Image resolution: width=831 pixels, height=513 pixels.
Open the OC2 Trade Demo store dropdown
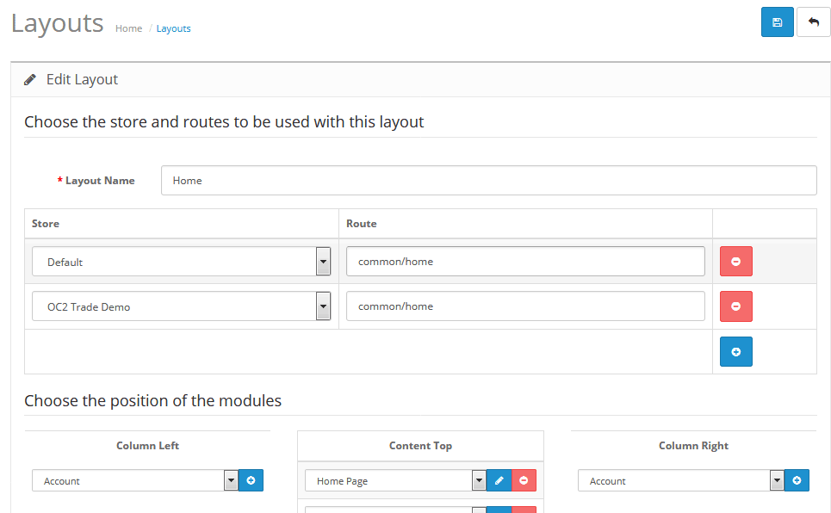[325, 306]
